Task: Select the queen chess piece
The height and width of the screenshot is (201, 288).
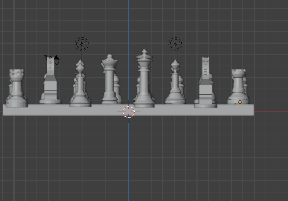Action: pos(110,80)
